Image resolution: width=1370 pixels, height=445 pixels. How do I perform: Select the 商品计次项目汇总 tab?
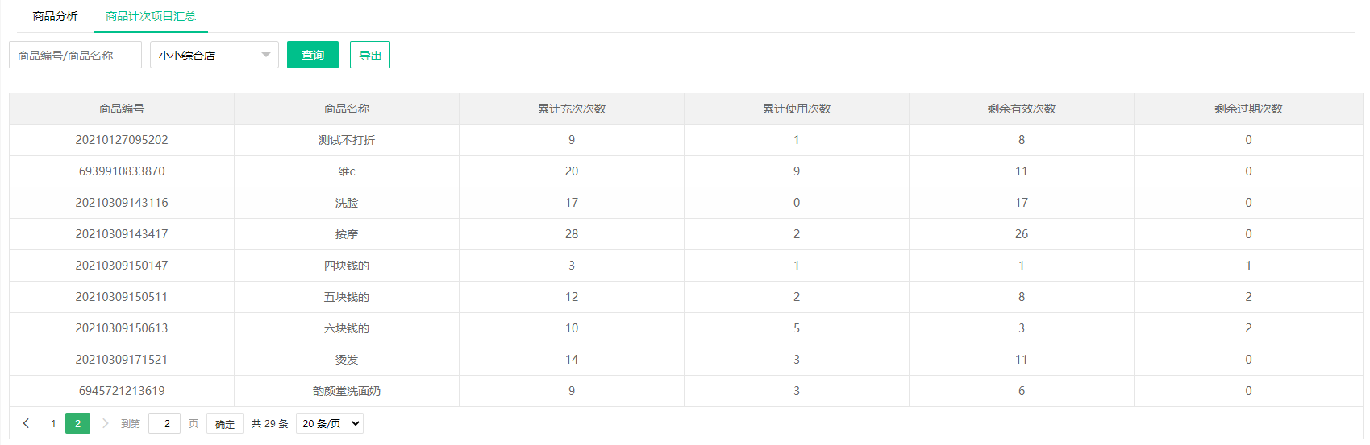pyautogui.click(x=151, y=16)
